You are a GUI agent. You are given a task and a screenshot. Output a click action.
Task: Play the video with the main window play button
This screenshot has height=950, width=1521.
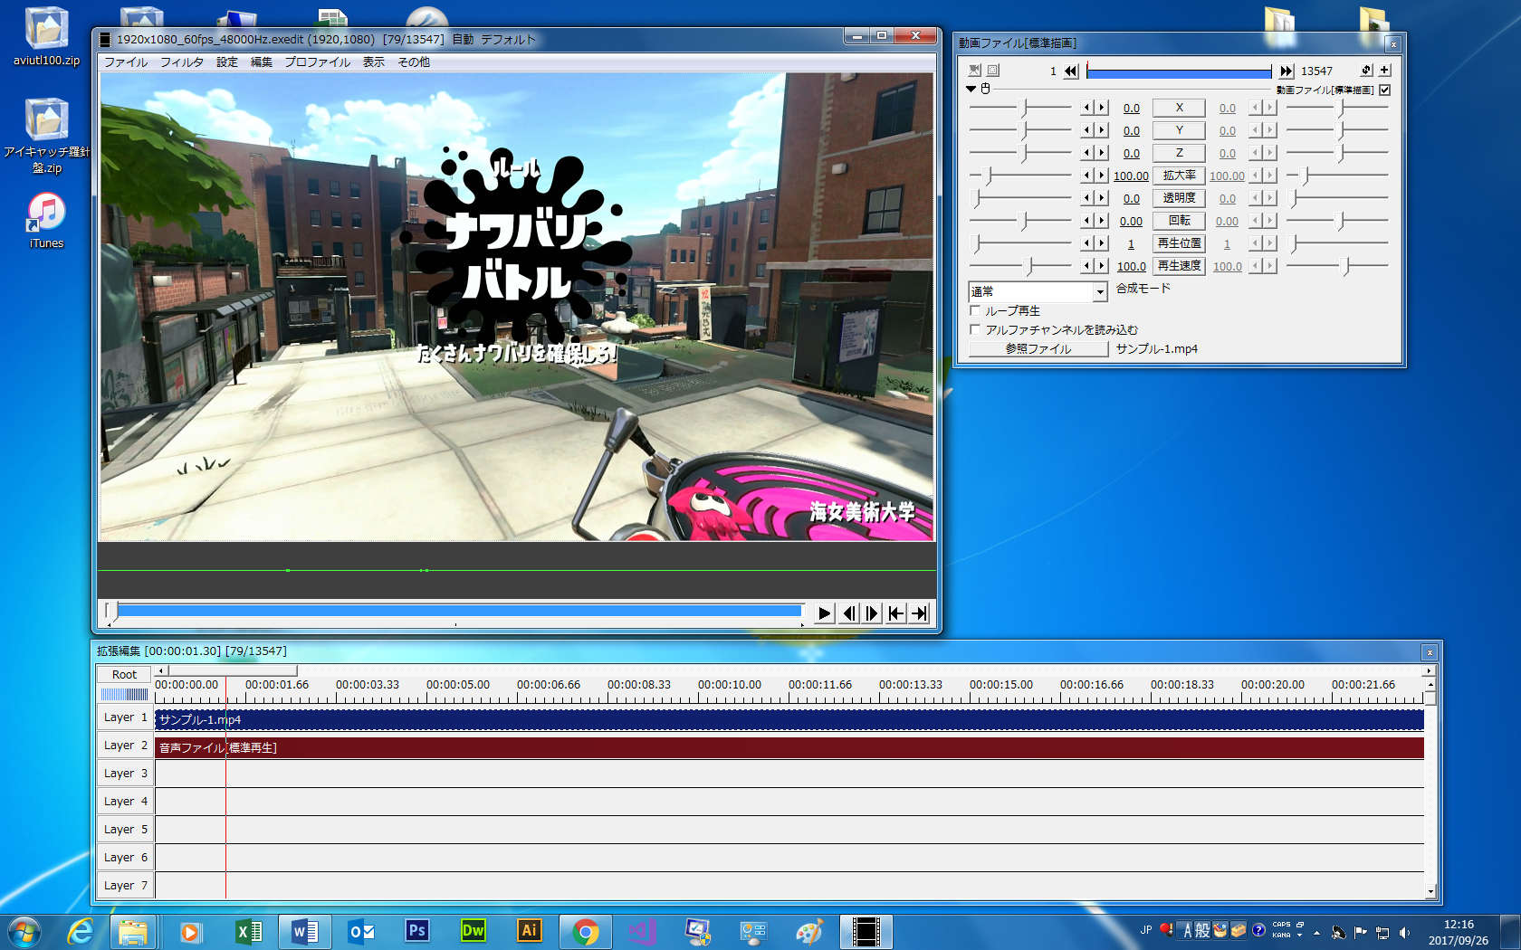point(824,613)
